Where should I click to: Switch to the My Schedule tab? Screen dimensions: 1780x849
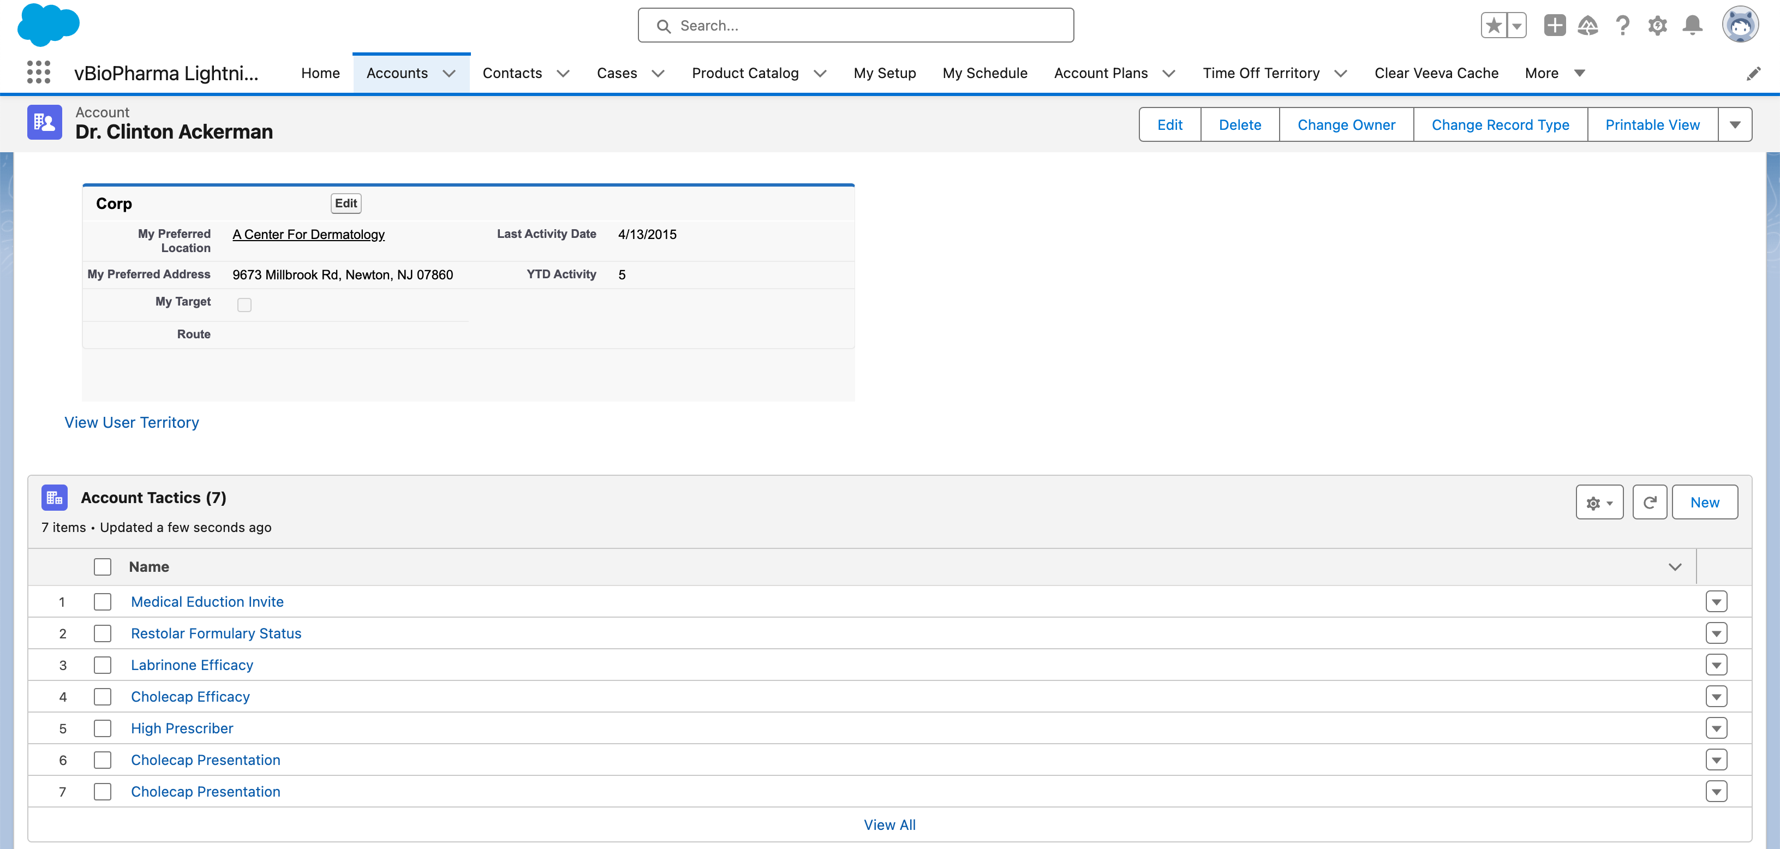(984, 73)
